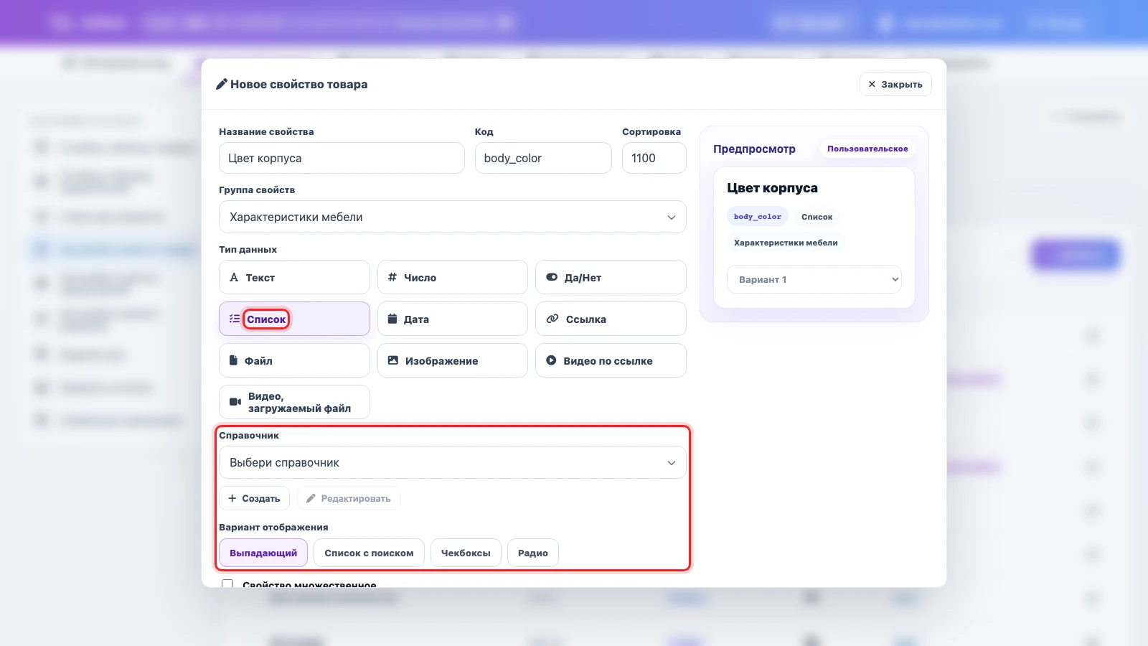Enable the Свойство множественное checkbox
This screenshot has height=646, width=1148.
227,584
